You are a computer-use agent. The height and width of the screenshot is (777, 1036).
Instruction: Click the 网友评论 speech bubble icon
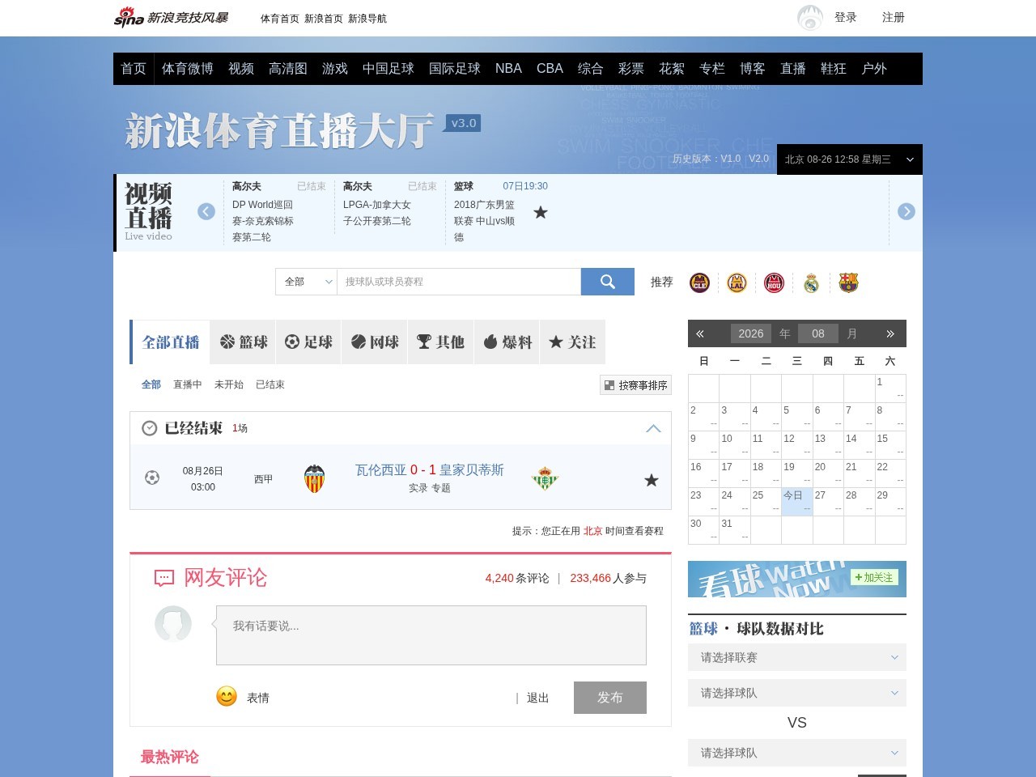point(164,578)
